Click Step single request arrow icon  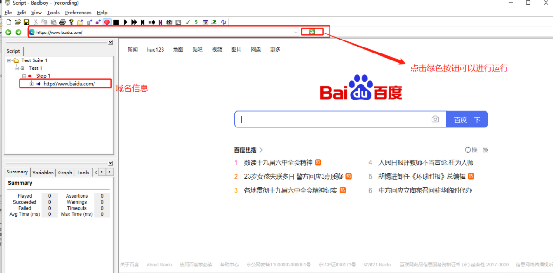coord(152,22)
